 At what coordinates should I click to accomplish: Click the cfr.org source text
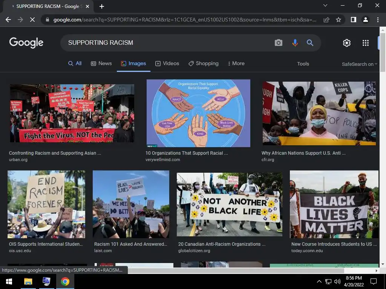pyautogui.click(x=268, y=160)
